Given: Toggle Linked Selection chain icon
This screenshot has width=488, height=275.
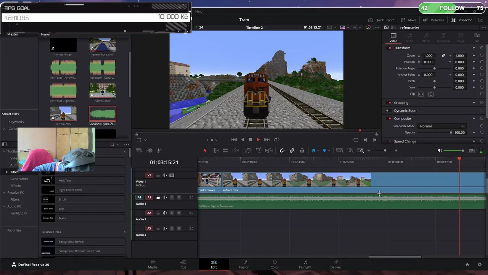Looking at the screenshot, I should pos(292,150).
